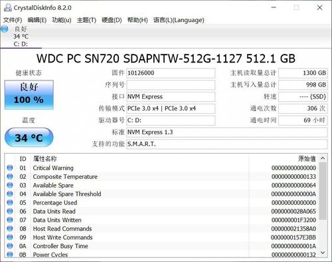Click status orb for Data Units Read row
Image resolution: width=332 pixels, height=262 pixels.
coord(10,211)
